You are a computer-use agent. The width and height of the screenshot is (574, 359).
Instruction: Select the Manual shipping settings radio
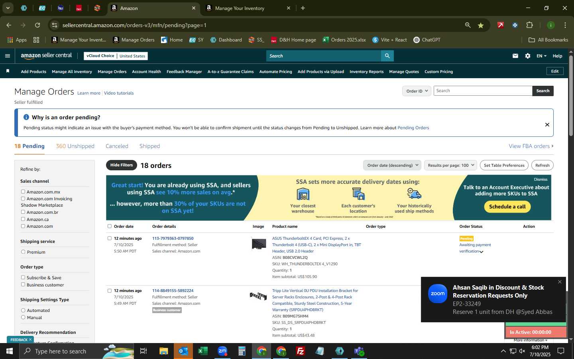click(23, 317)
